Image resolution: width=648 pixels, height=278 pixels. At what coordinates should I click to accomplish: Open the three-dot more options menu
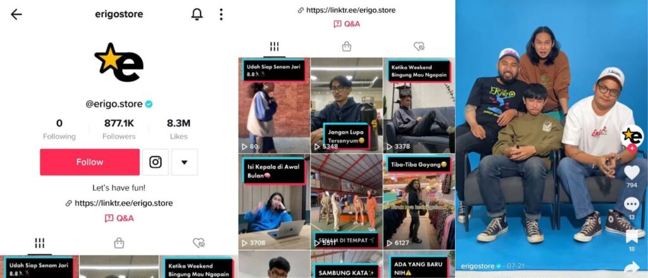tap(221, 15)
